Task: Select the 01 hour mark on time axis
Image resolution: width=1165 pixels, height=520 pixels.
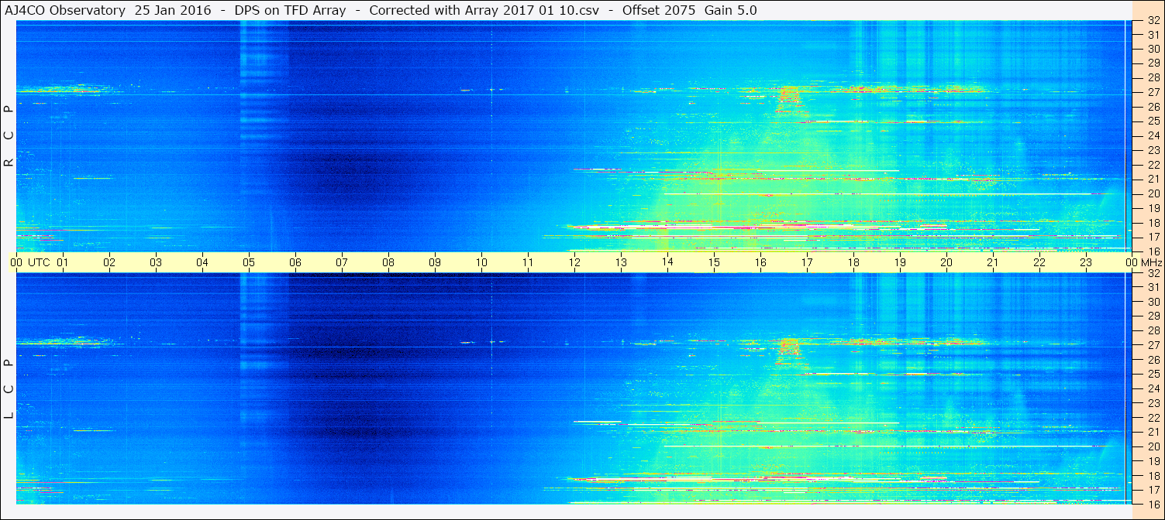Action: pyautogui.click(x=63, y=262)
